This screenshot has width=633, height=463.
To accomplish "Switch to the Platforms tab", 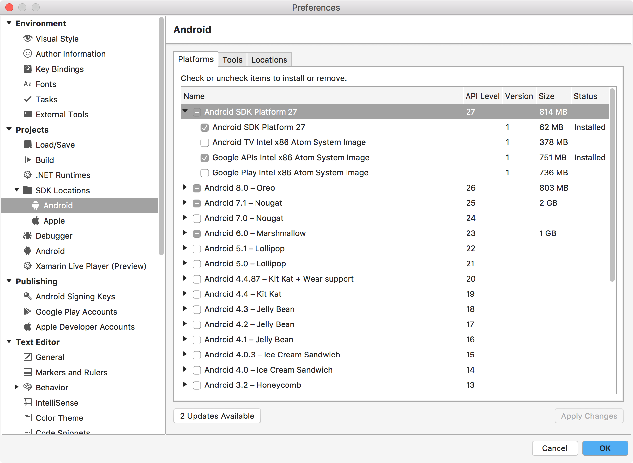I will pyautogui.click(x=196, y=59).
